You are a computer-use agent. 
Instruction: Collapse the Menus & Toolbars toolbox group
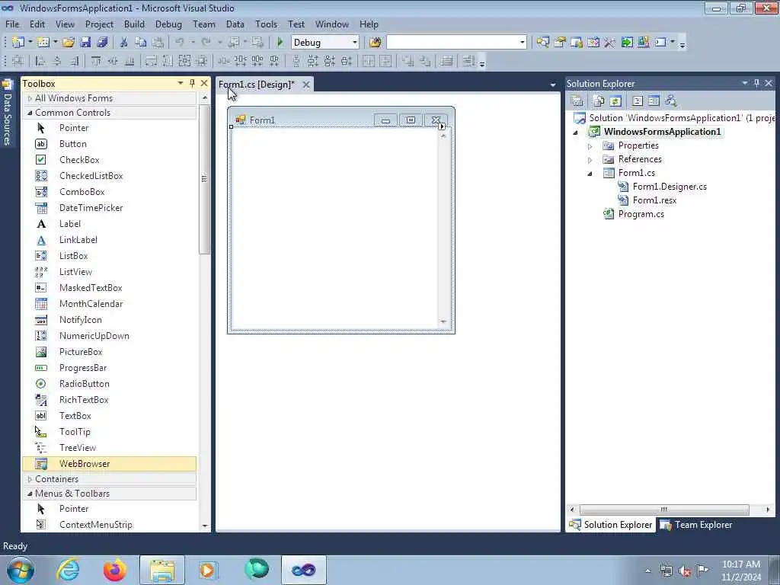pos(30,494)
